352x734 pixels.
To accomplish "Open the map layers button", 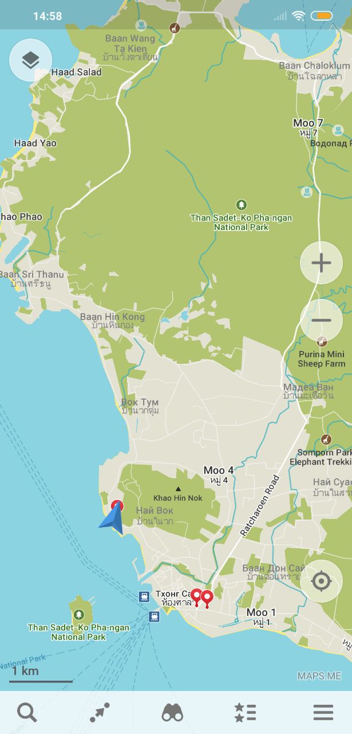I will click(30, 60).
